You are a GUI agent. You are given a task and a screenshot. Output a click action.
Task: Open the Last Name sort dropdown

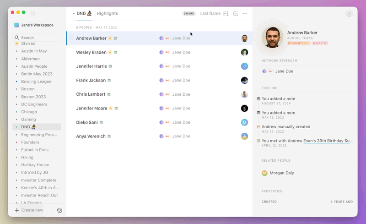point(210,14)
